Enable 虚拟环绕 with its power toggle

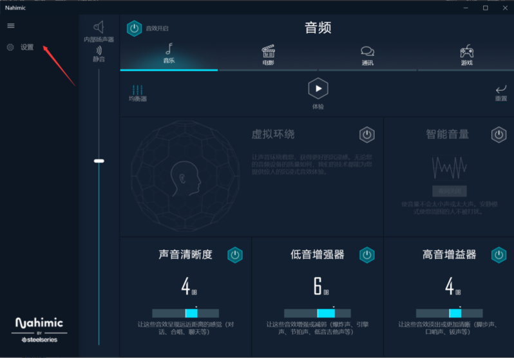point(366,135)
